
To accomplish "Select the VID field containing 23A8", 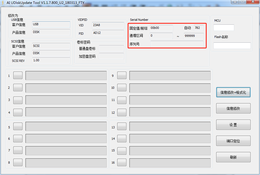I will coord(107,26).
